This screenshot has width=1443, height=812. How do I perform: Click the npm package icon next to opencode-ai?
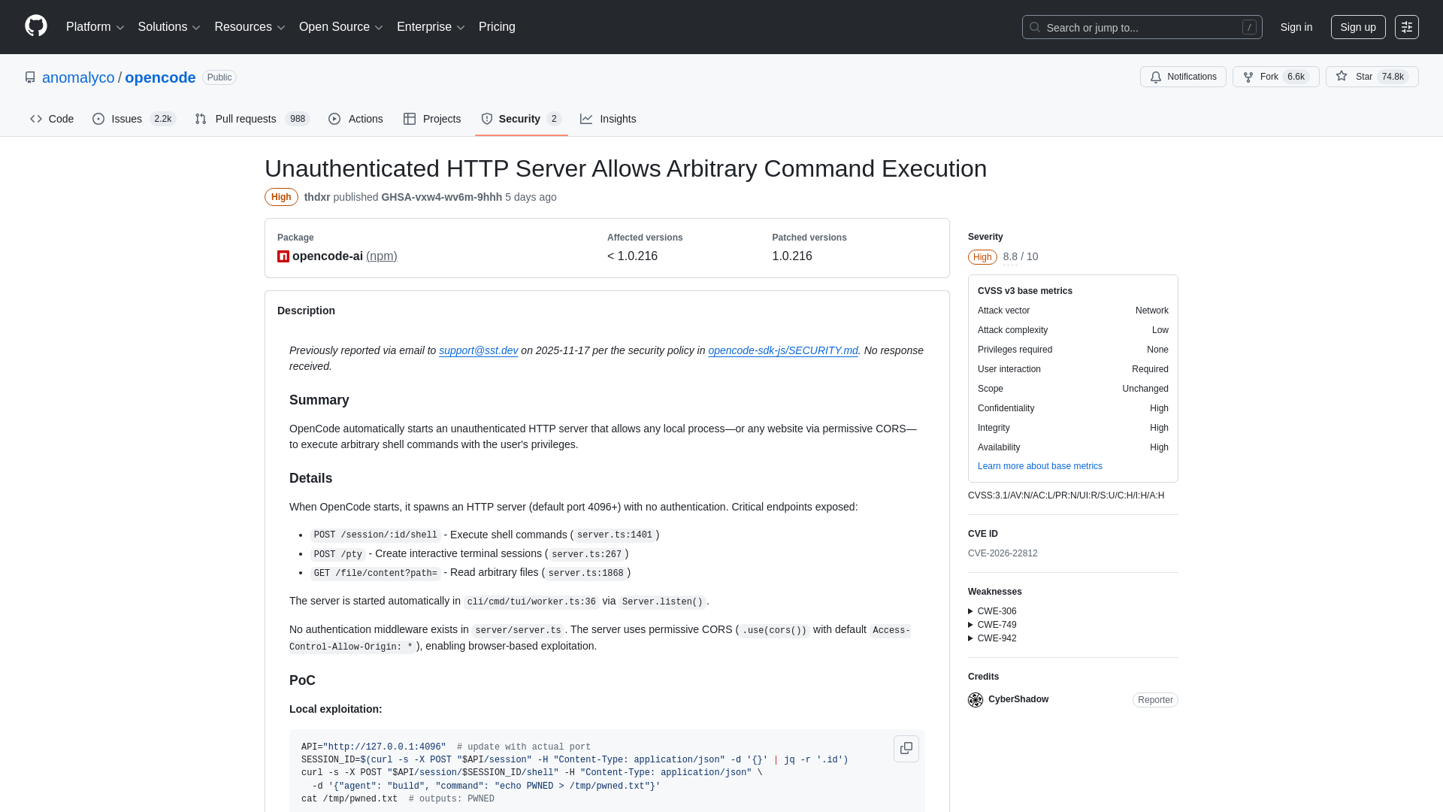(283, 256)
